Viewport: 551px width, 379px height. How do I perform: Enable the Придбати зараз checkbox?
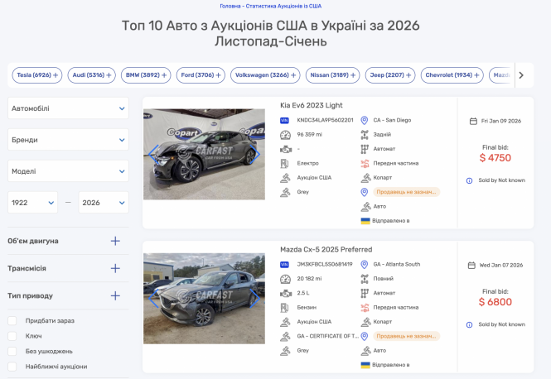coord(12,320)
